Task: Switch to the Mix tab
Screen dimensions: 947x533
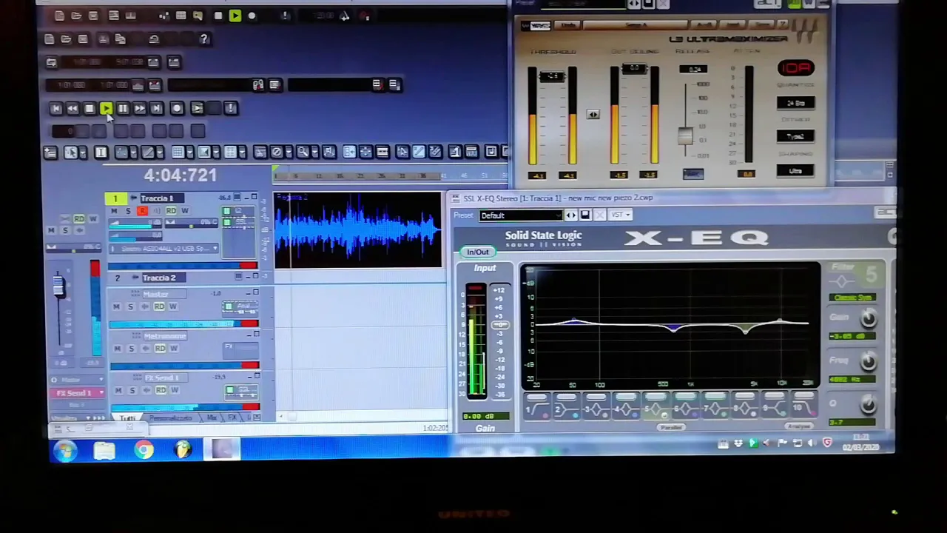Action: (212, 418)
